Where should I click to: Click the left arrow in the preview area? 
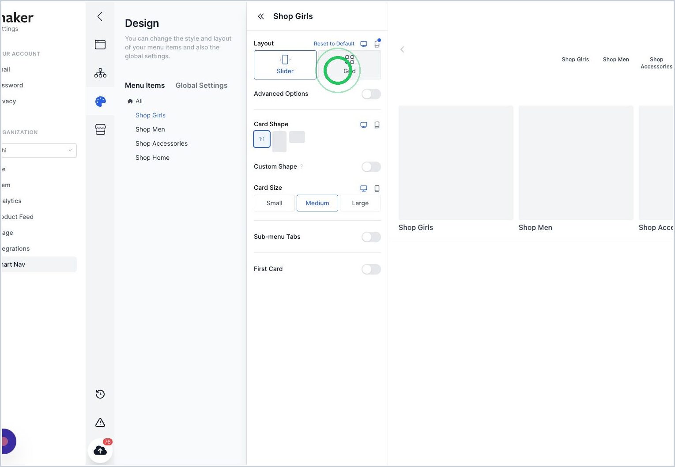click(402, 49)
